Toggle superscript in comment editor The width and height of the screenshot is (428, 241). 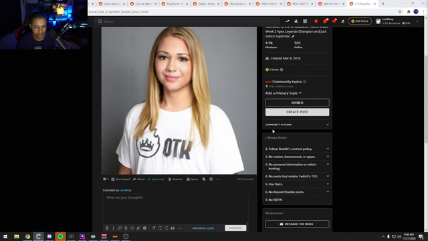[x=138, y=228]
